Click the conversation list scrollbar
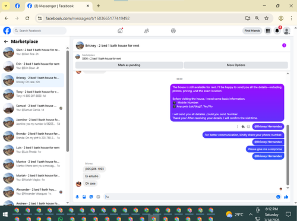This screenshot has width=297, height=221. point(68,101)
